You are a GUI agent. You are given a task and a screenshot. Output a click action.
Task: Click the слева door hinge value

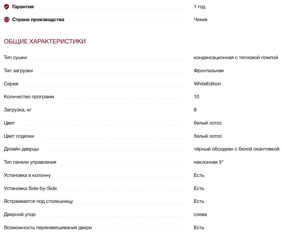pos(200,214)
